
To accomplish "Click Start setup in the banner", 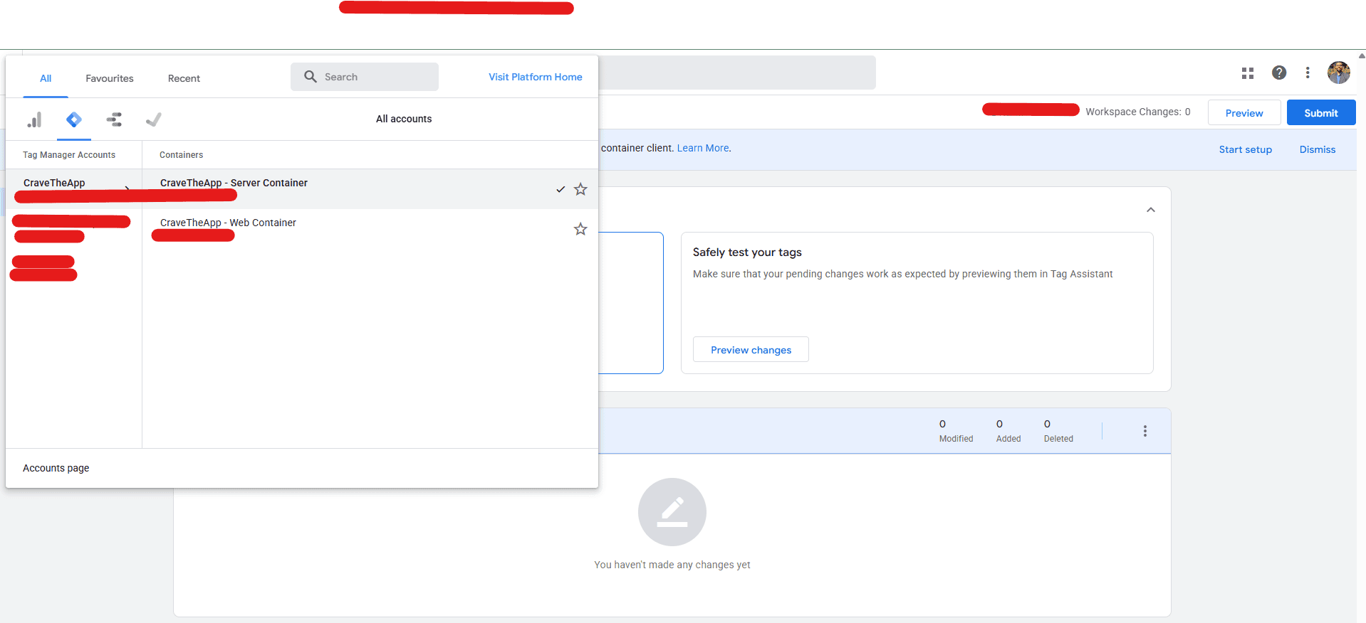I will pyautogui.click(x=1246, y=149).
